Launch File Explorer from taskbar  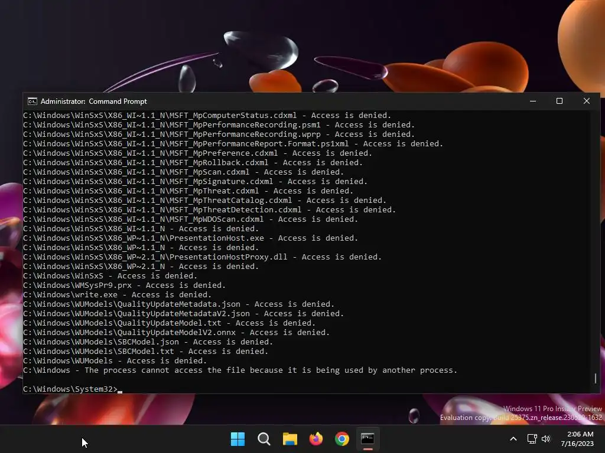click(x=290, y=439)
